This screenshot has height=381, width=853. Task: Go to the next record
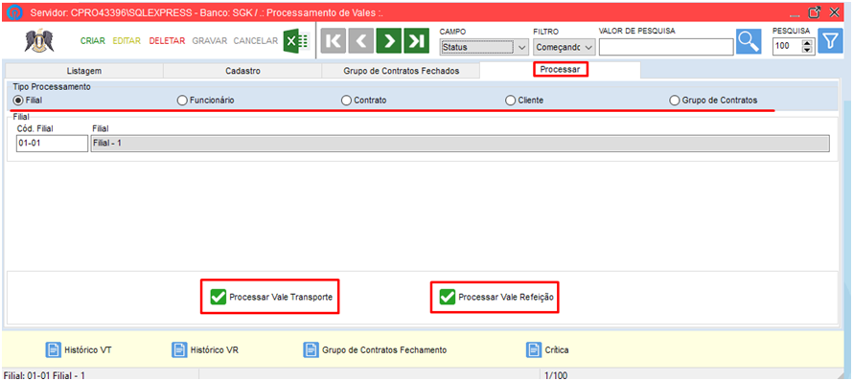point(388,41)
